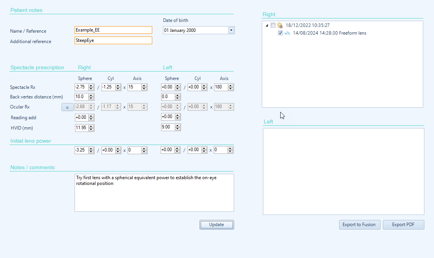The width and height of the screenshot is (434, 258).
Task: Decrease the Right Back vertex distance value
Action: coord(91,98)
